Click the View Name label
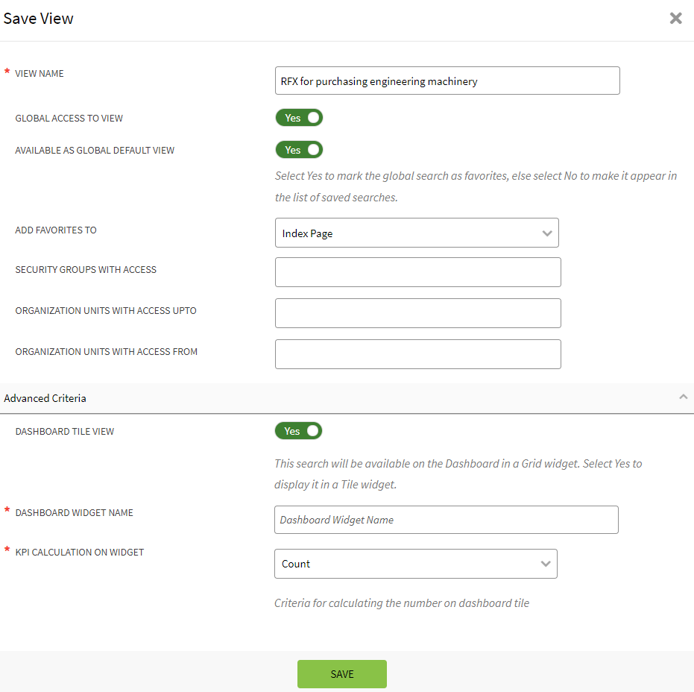Screen dimensions: 694x692 point(40,74)
